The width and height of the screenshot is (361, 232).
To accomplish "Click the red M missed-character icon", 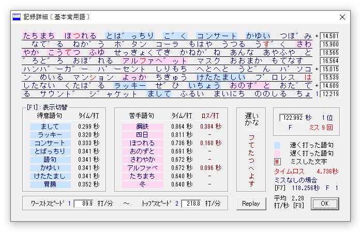I will pos(277,162).
